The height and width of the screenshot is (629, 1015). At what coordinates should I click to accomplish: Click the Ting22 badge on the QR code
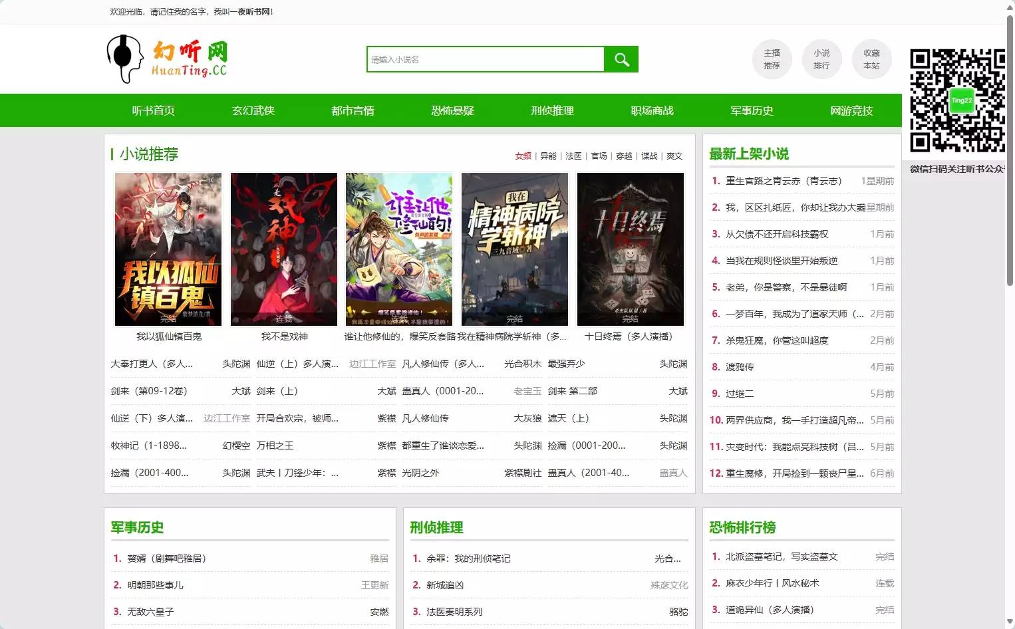[x=961, y=101]
